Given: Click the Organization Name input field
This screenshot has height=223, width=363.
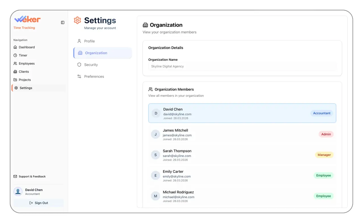Looking at the screenshot, I should click(242, 66).
